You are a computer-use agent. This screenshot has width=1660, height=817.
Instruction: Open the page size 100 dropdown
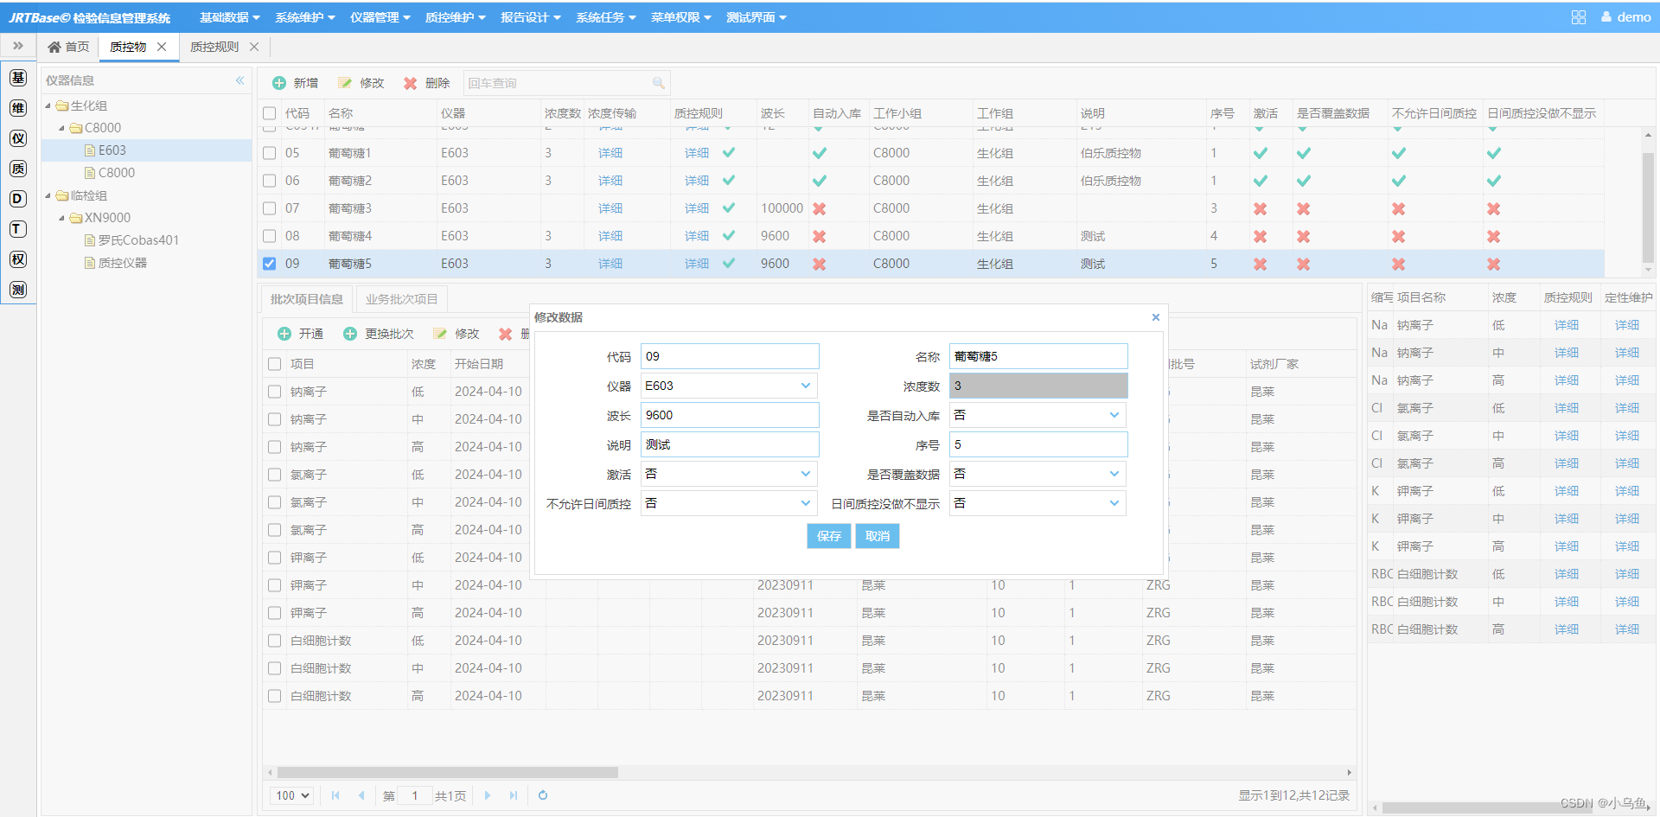click(292, 795)
